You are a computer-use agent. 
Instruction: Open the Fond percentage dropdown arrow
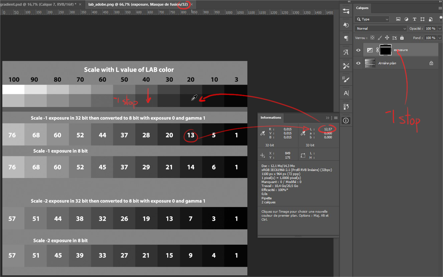[x=440, y=38]
